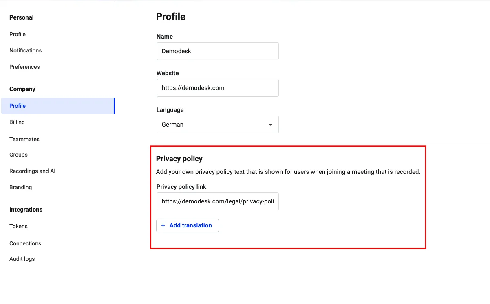Image resolution: width=490 pixels, height=304 pixels.
Task: Open the Language dropdown showing German
Action: coord(218,125)
